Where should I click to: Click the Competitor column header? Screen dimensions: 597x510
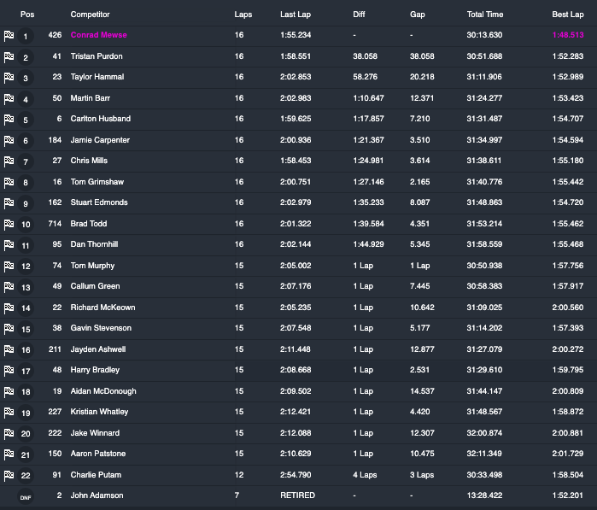coord(90,15)
